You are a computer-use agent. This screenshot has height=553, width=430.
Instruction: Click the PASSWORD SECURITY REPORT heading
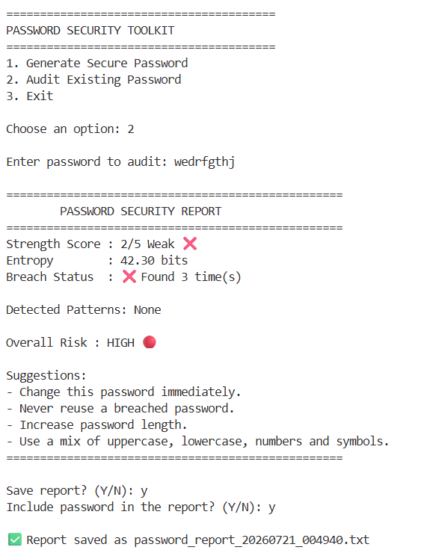[141, 211]
